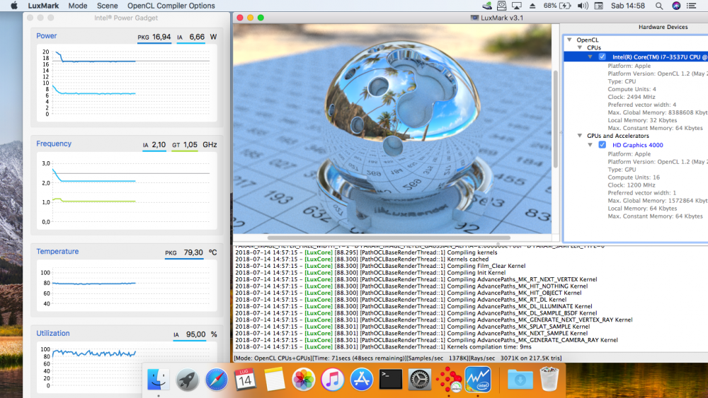Screen dimensions: 708x398
Task: Click 'Compute Units: 16' GPU detail
Action: click(x=634, y=177)
